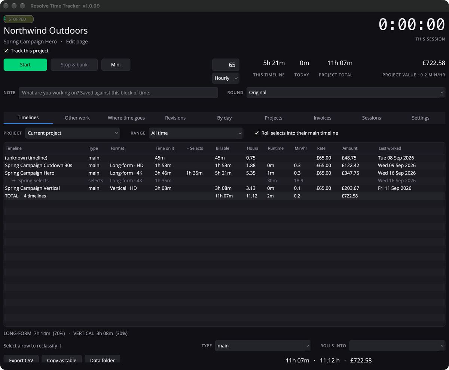Click the TOTAL · 4 timelines row

224,196
